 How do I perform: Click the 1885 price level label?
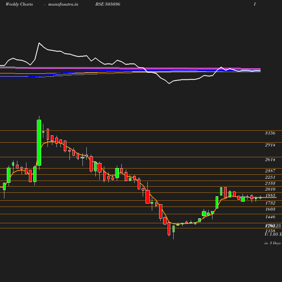[270, 195]
